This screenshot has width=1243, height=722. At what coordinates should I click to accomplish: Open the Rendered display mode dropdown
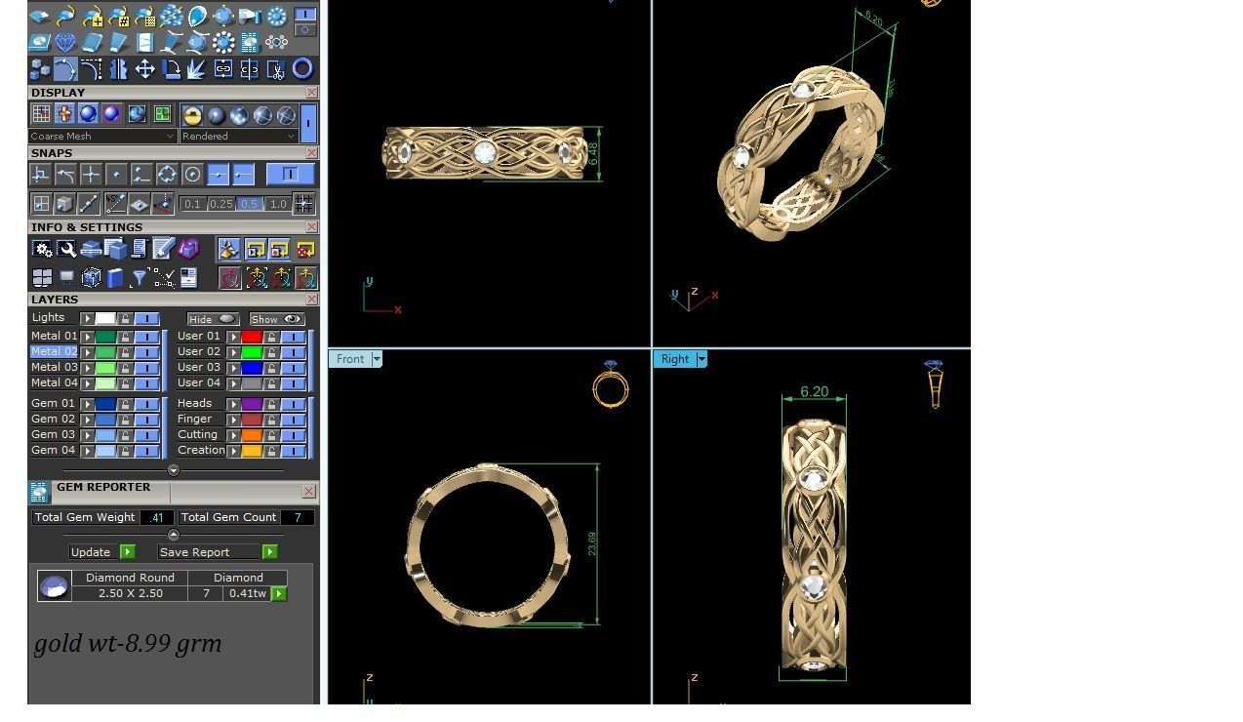[239, 136]
